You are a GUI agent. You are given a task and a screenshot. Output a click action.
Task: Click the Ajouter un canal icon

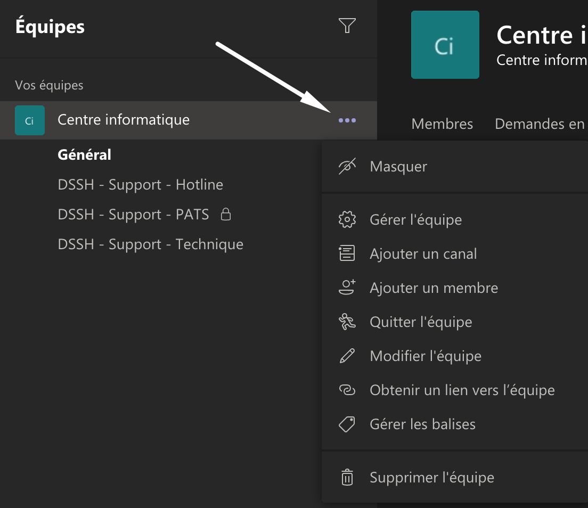[x=347, y=253]
